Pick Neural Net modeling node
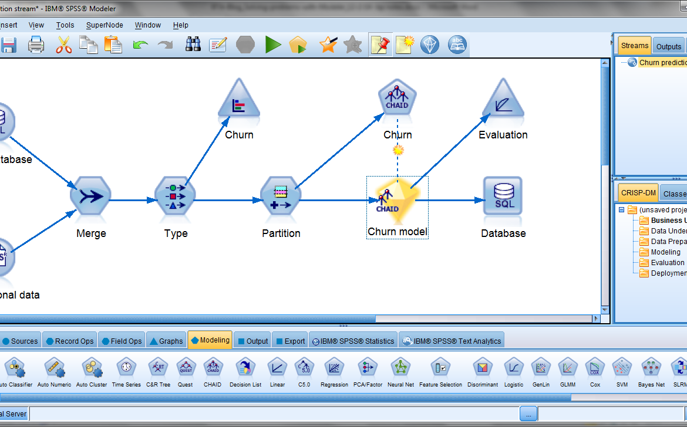687x427 pixels. [x=400, y=373]
